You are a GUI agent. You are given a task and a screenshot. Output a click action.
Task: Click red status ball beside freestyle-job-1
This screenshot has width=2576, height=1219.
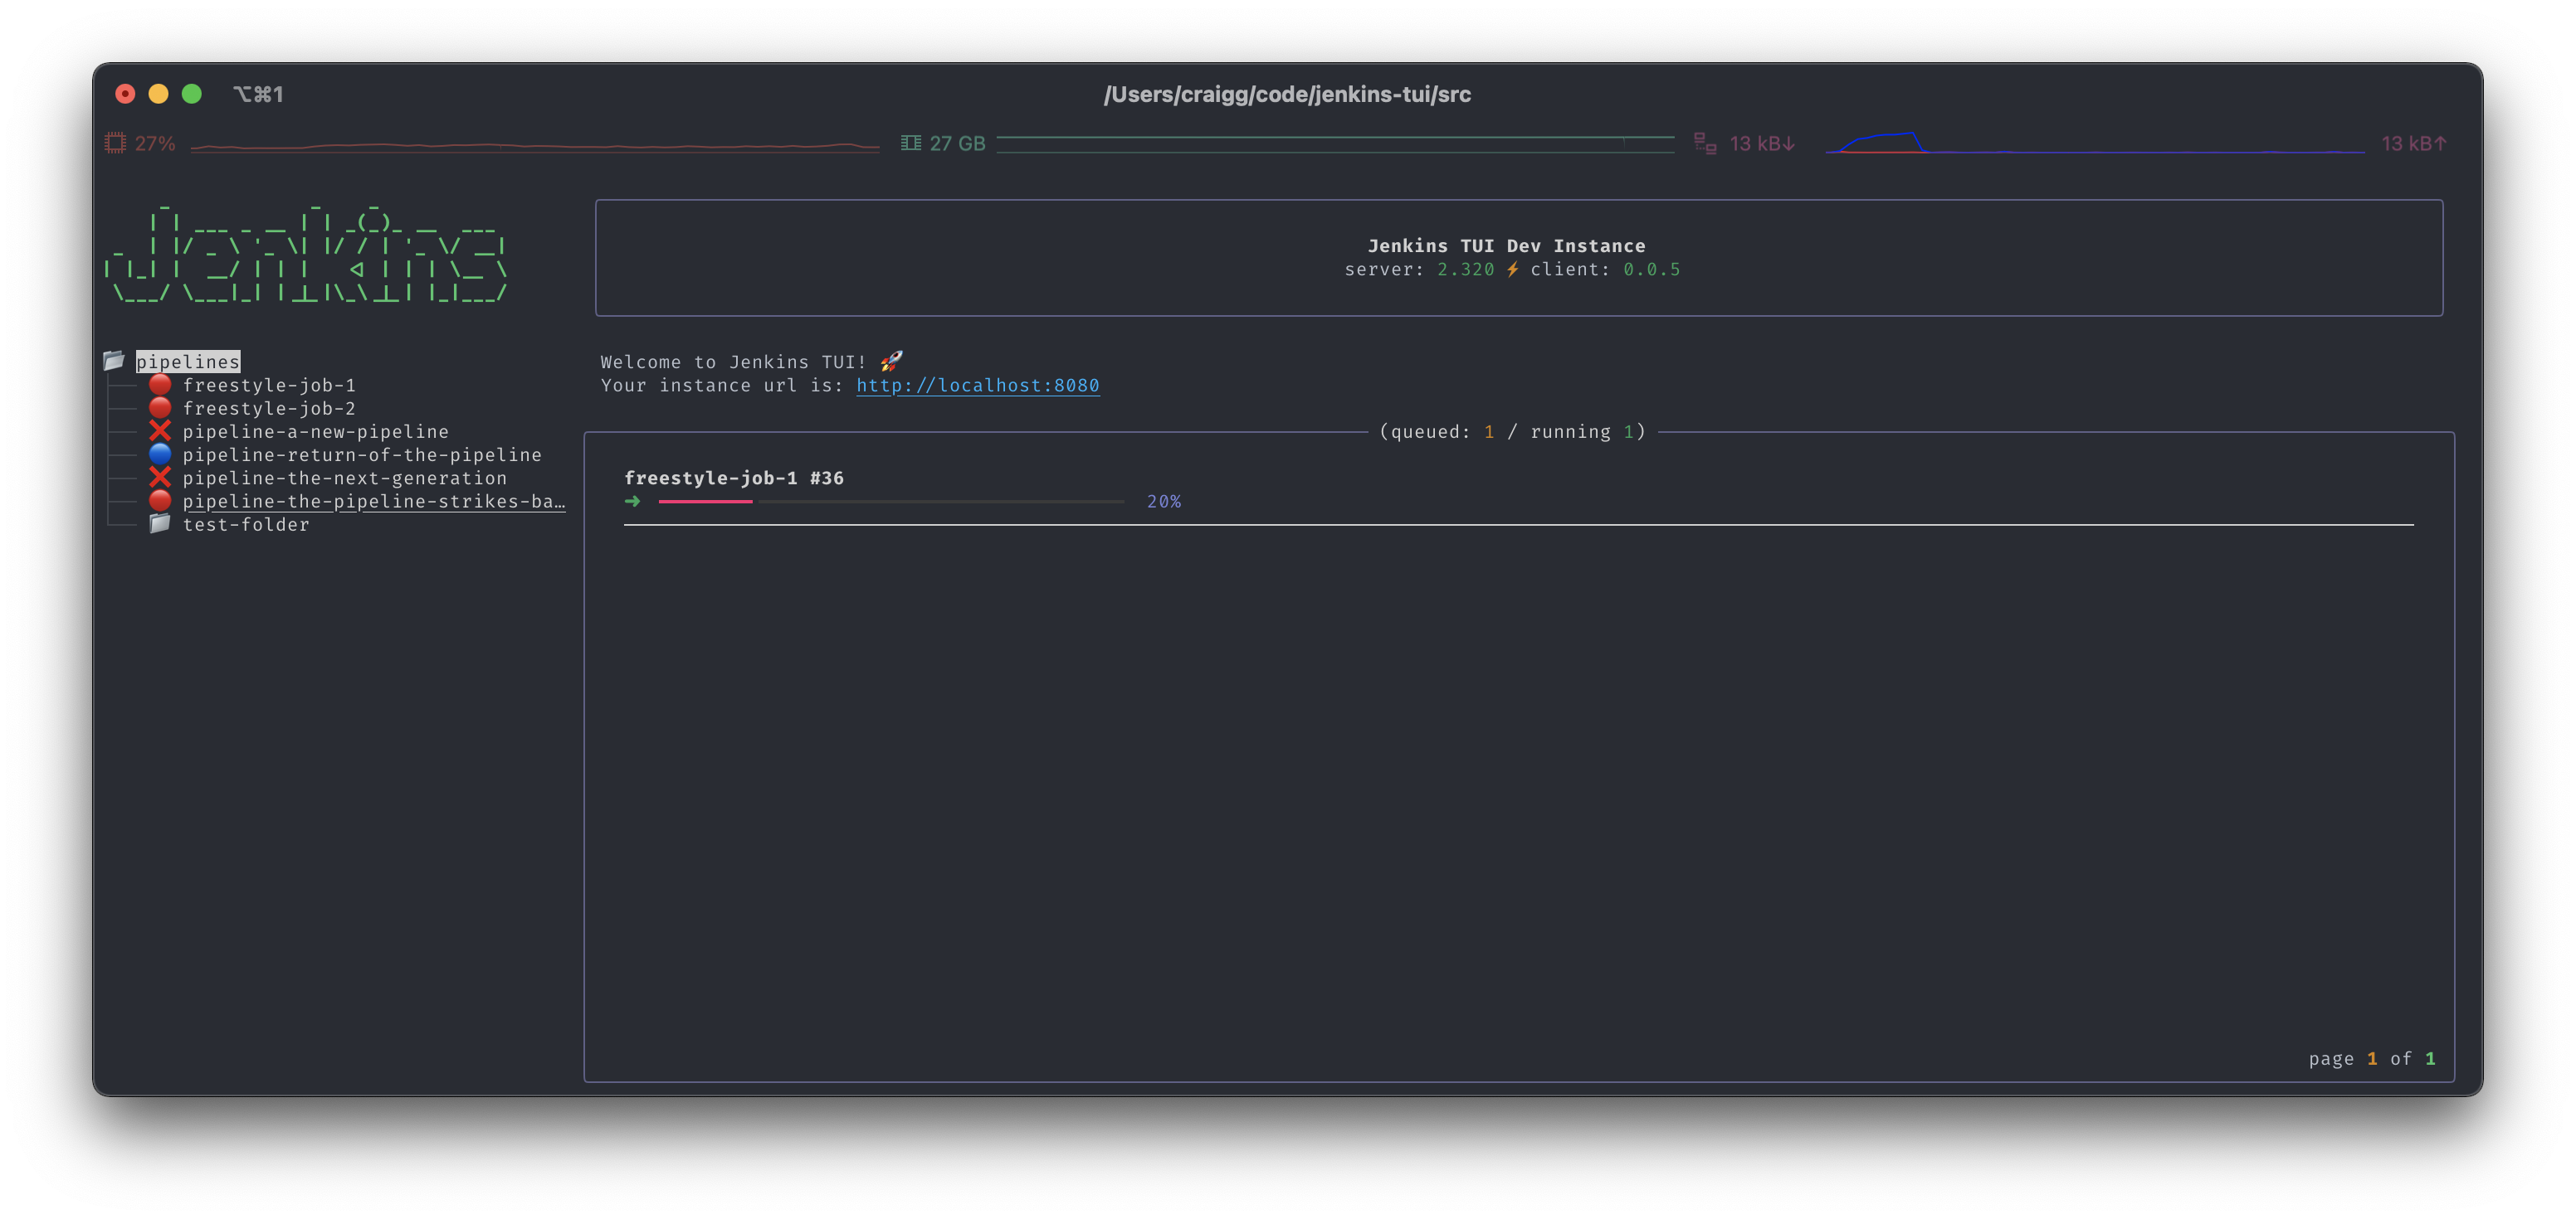[160, 385]
